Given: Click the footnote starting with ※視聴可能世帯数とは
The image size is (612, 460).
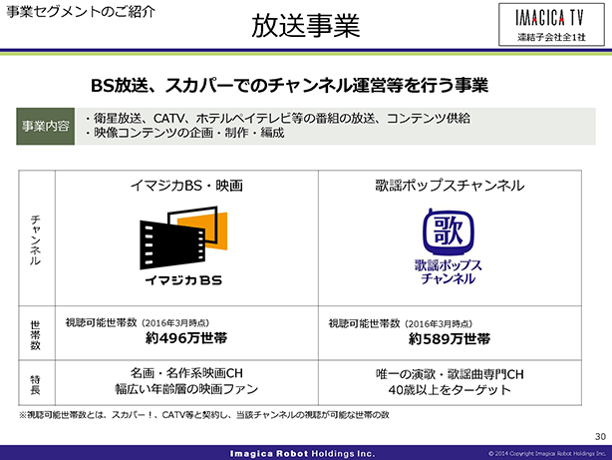Looking at the screenshot, I should (204, 415).
